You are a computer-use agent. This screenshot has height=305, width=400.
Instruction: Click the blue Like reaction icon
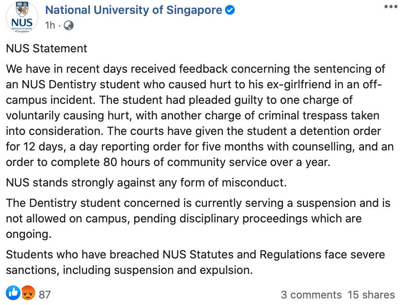coord(13,292)
